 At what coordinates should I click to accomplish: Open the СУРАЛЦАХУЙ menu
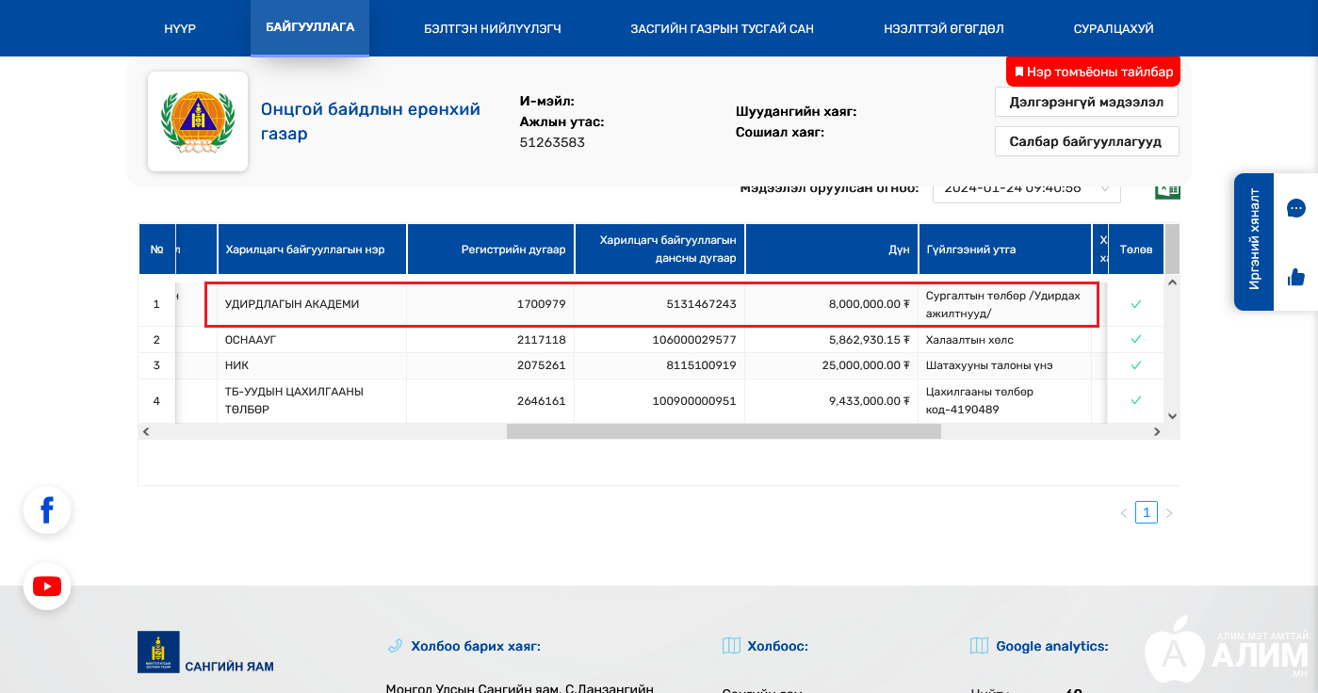pos(1114,28)
